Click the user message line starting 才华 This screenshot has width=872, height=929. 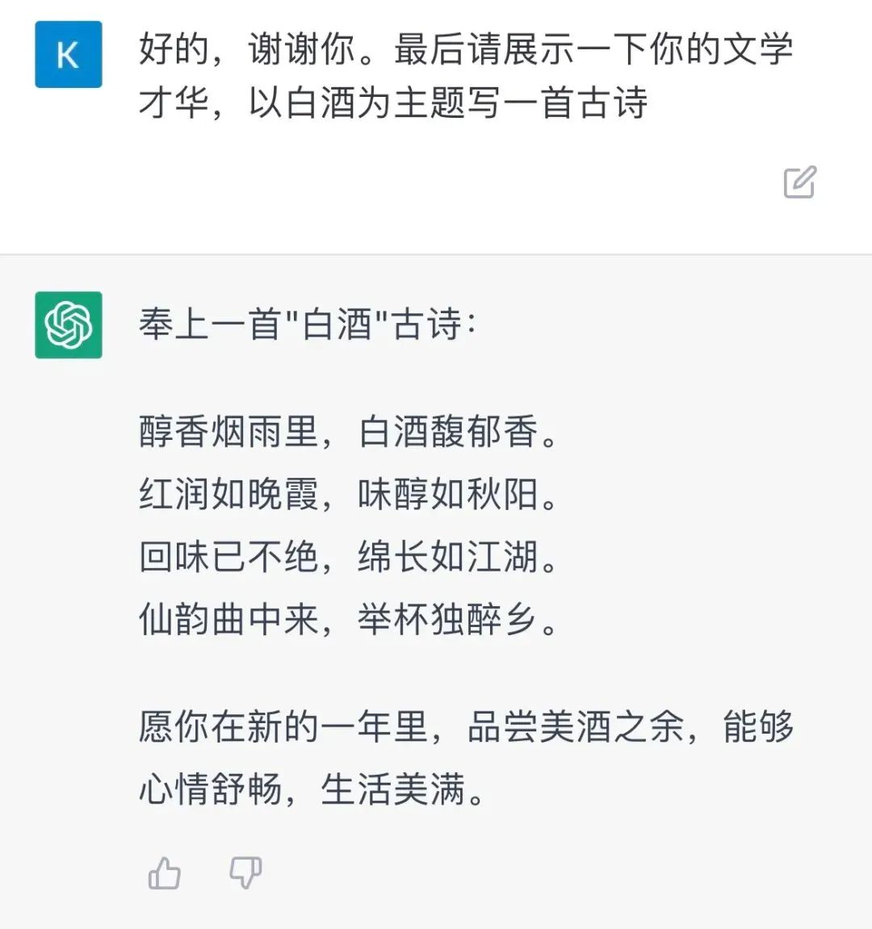(392, 103)
